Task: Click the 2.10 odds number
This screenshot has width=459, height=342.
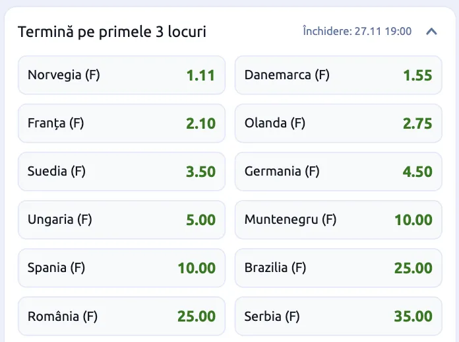Action: (200, 123)
